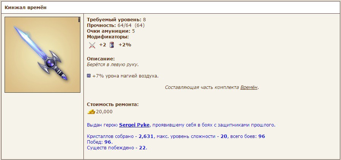Click the air magic damage icon

(x=88, y=76)
